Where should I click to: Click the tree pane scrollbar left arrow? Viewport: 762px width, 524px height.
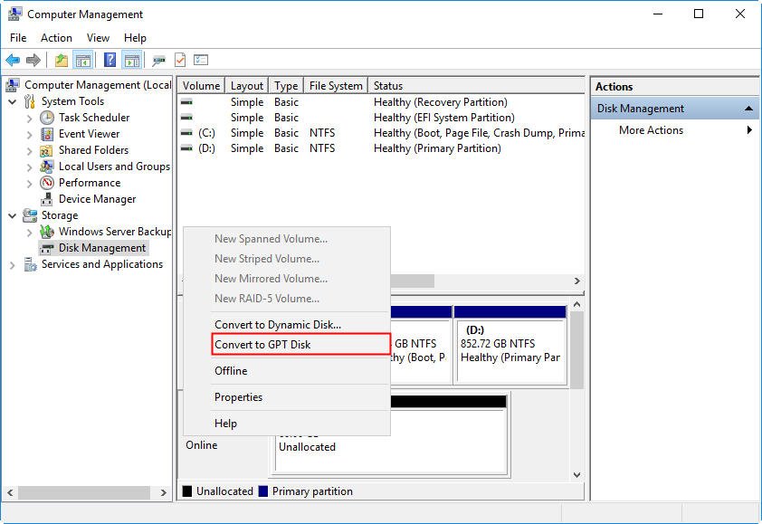pyautogui.click(x=10, y=492)
